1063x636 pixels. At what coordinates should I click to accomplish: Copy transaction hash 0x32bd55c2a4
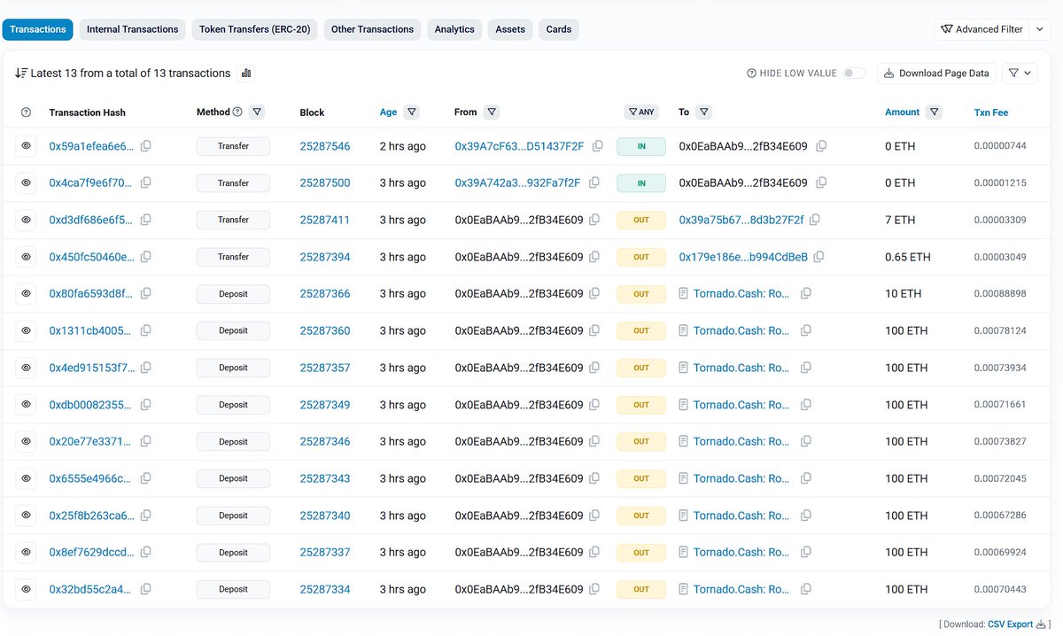click(x=146, y=589)
